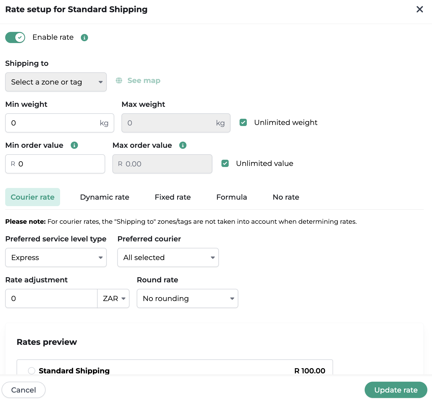
Task: Expand the Preferred service level type dropdown
Action: pos(56,257)
